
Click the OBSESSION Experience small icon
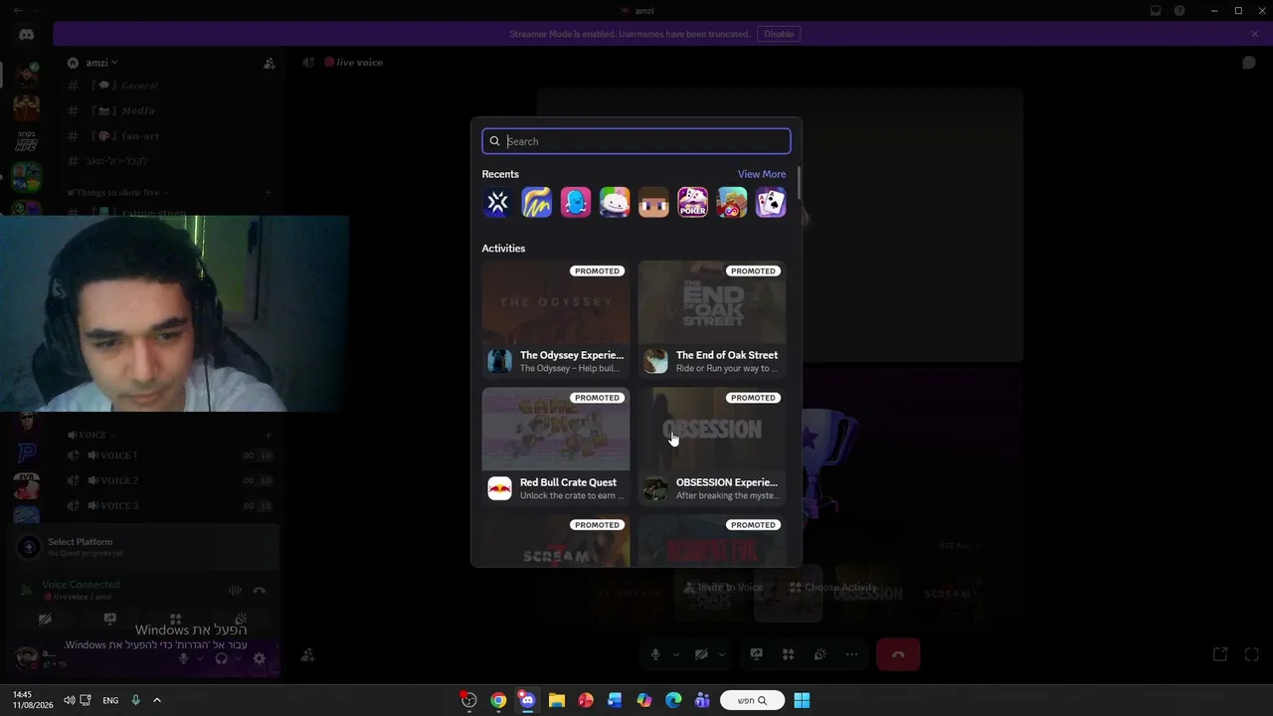tap(655, 488)
